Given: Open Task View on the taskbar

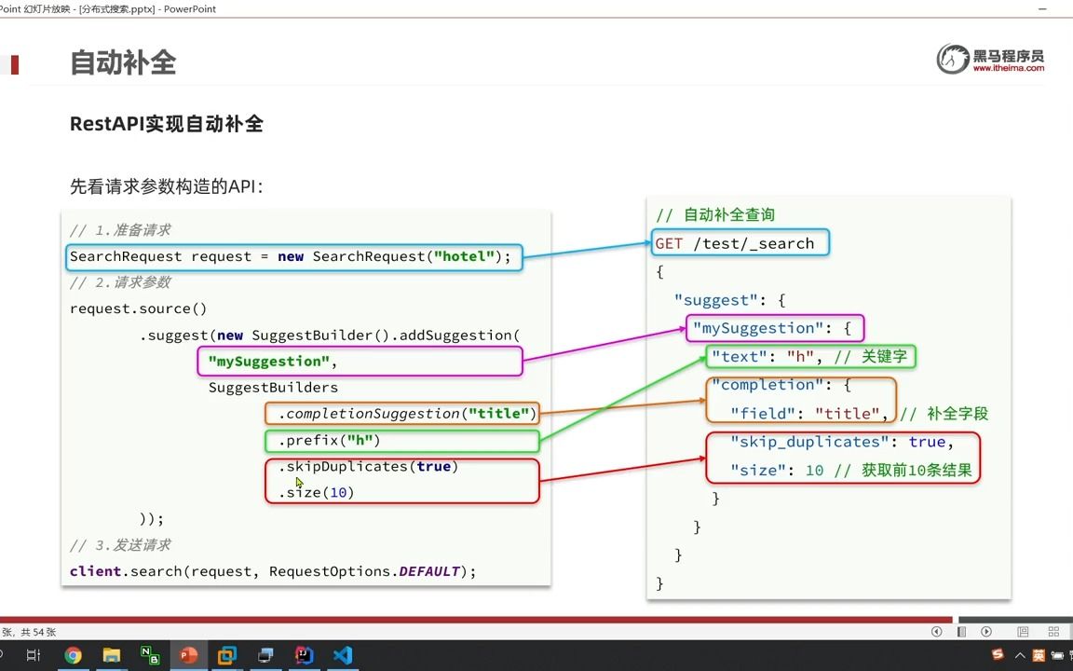Looking at the screenshot, I should pyautogui.click(x=34, y=655).
